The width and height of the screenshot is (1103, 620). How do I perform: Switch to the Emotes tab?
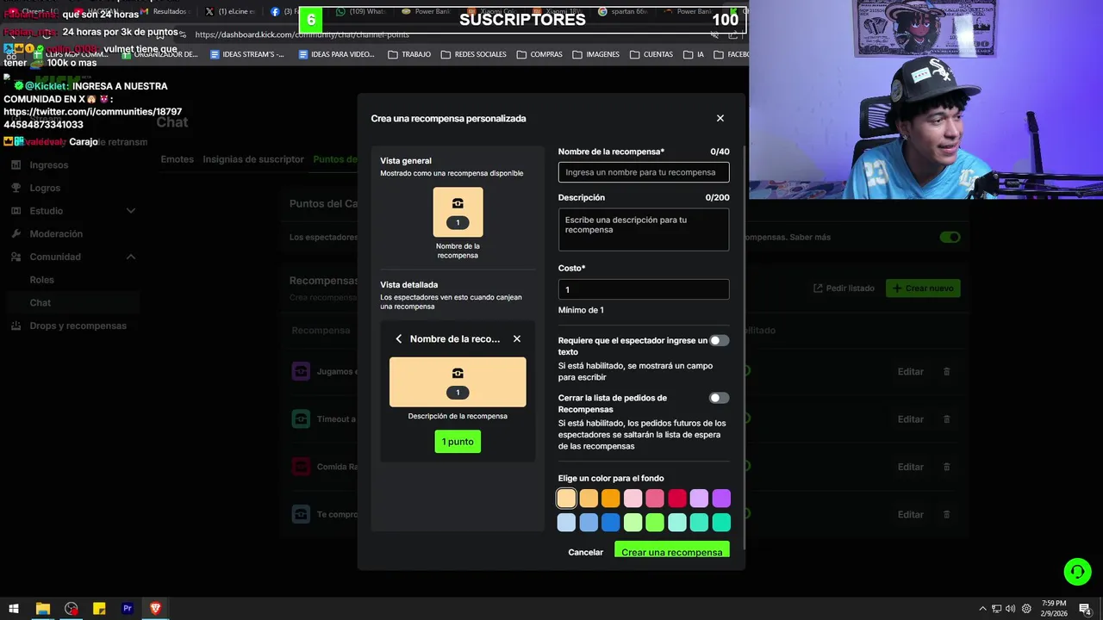(177, 159)
